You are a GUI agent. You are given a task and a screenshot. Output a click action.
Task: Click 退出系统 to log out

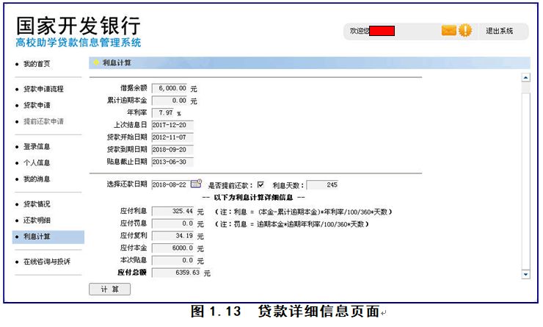click(x=499, y=31)
